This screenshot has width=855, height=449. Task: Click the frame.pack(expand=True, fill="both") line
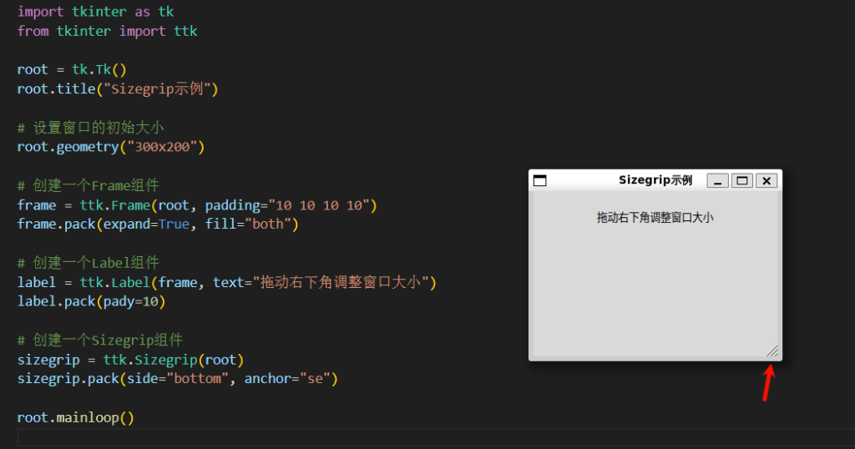pyautogui.click(x=157, y=224)
